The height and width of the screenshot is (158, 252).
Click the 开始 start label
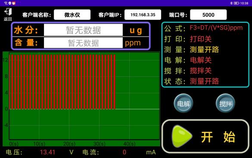pos(218,137)
